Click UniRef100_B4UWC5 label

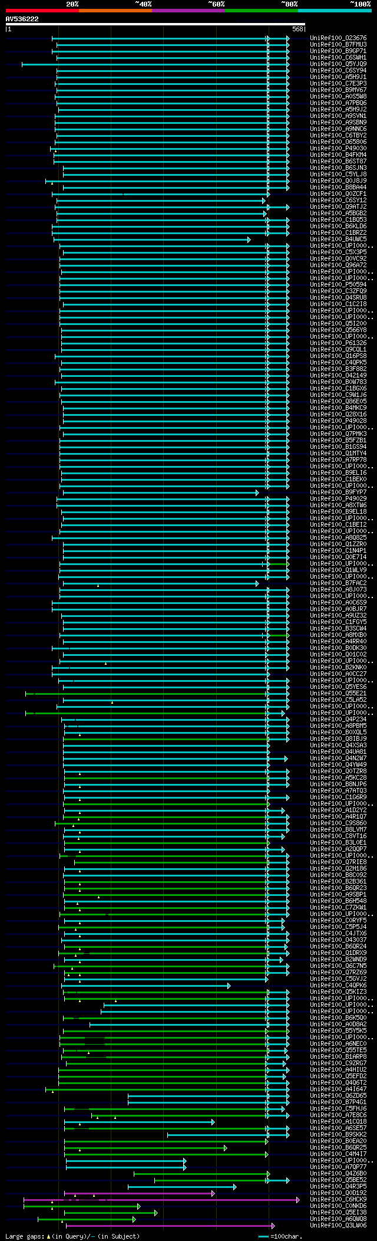tap(338, 239)
